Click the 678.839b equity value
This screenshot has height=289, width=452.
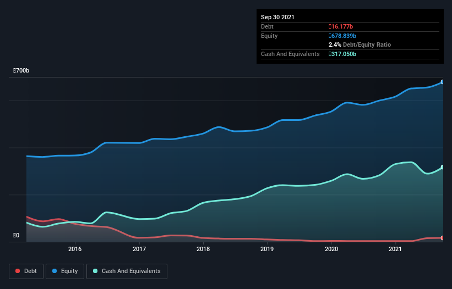click(342, 36)
